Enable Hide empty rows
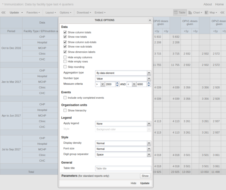Viewport: 226px width, 190px height. click(65, 61)
